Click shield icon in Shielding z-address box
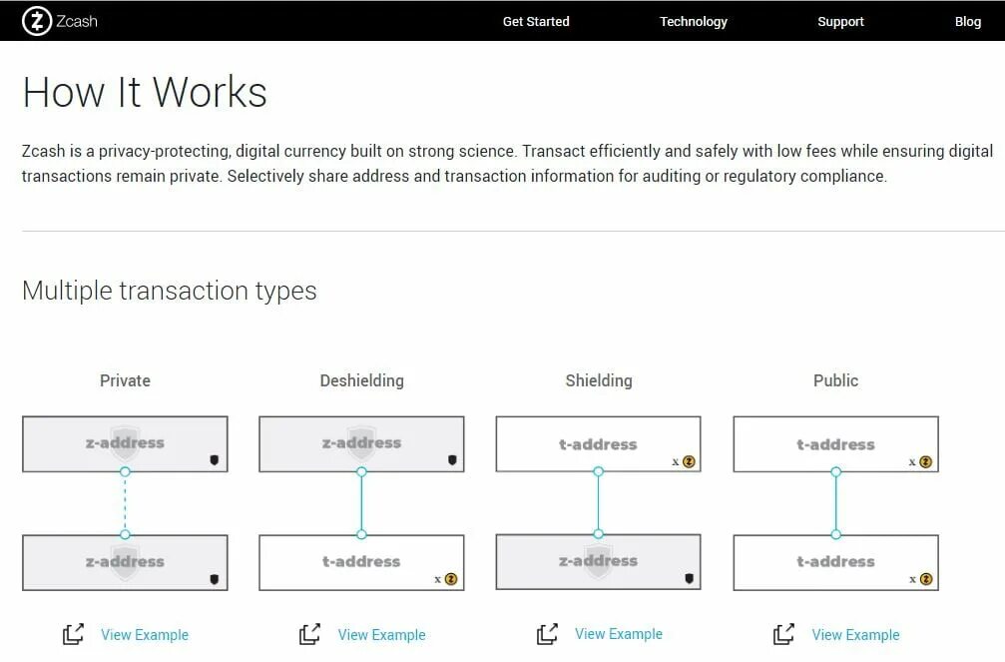The image size is (1005, 662). (689, 578)
